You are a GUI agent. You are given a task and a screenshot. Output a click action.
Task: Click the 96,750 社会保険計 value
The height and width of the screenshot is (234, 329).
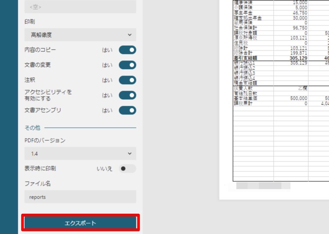pos(300,28)
